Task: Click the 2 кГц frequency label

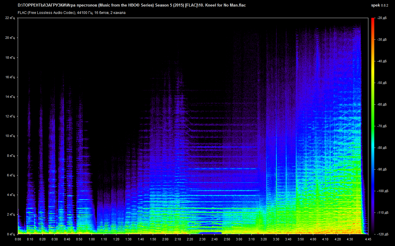Action: pyautogui.click(x=11, y=214)
